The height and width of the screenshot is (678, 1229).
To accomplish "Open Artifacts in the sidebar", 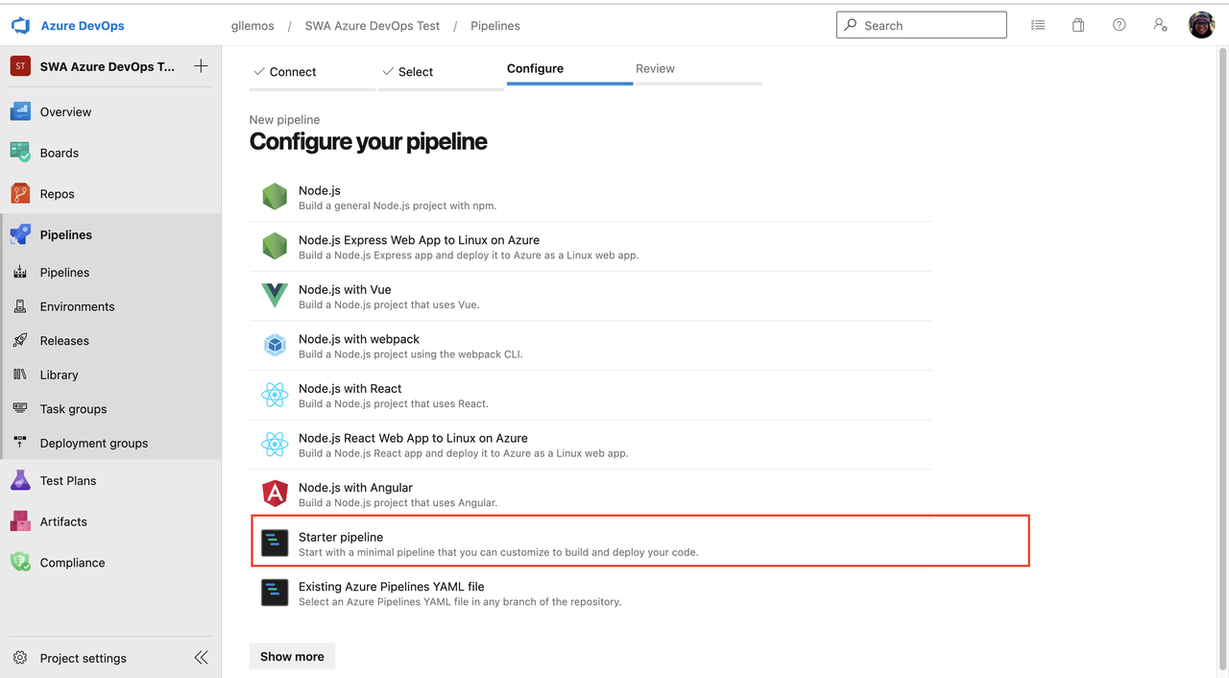I will click(110, 521).
